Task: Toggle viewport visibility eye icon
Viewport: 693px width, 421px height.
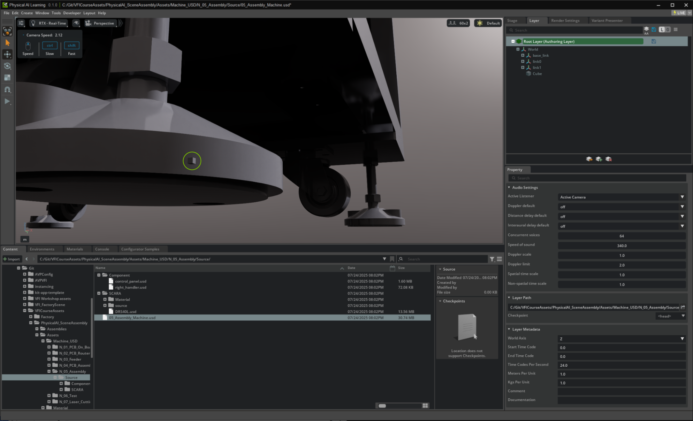Action: coord(76,23)
